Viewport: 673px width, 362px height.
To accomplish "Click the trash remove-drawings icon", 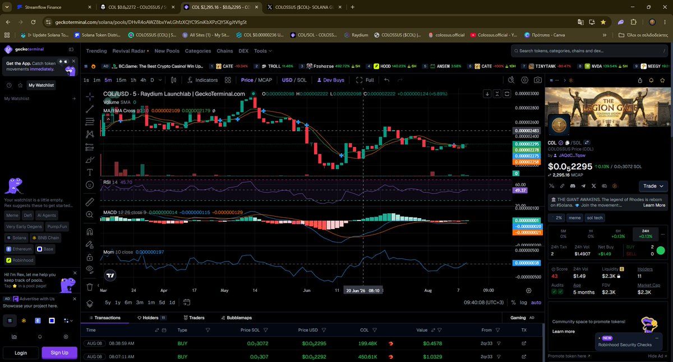I will coord(90,287).
